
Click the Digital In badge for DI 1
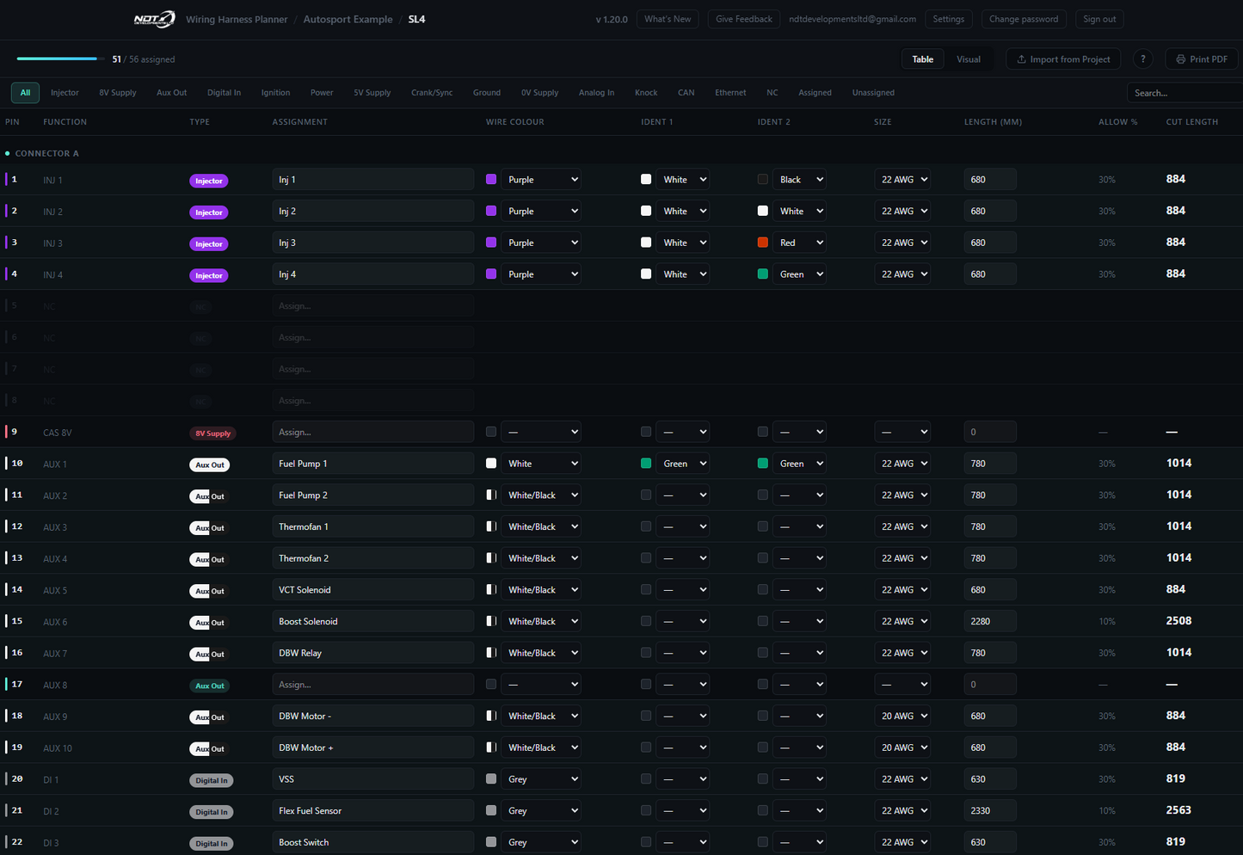(x=211, y=781)
